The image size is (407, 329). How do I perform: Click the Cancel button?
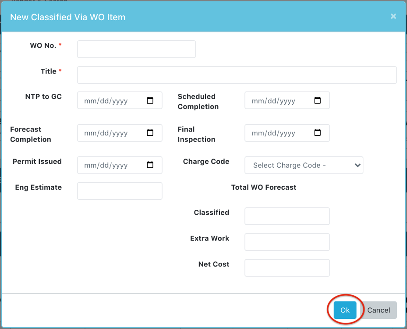pyautogui.click(x=379, y=310)
